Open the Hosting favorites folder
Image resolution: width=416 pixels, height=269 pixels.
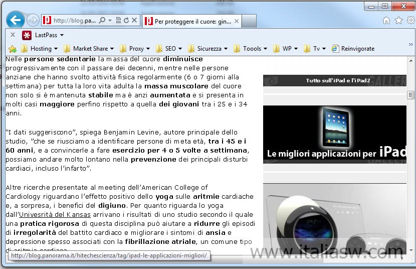[x=39, y=49]
